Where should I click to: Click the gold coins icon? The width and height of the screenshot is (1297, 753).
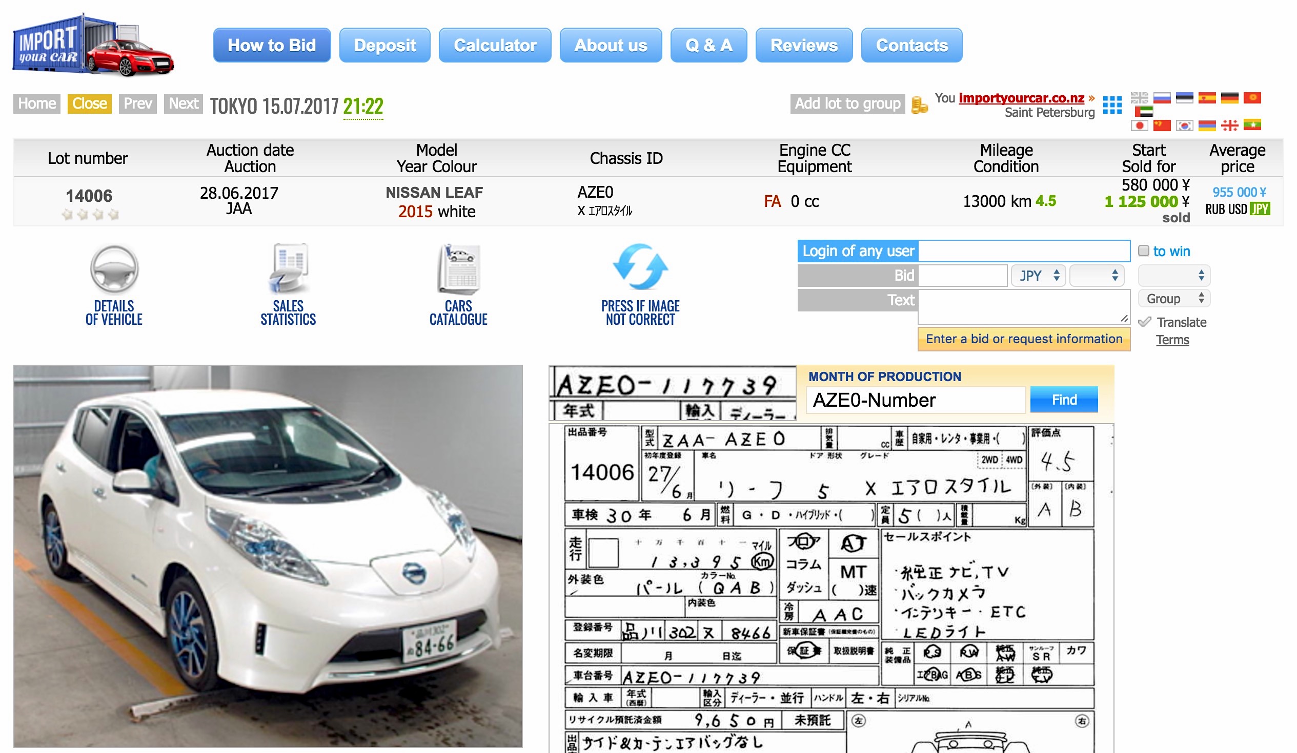coord(919,104)
